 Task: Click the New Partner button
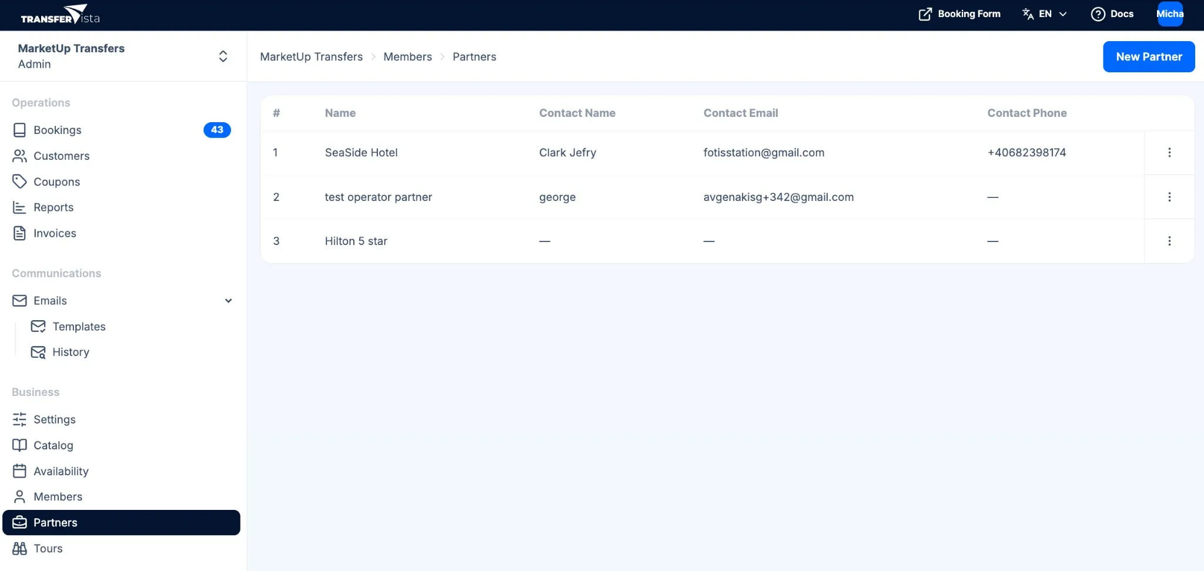point(1148,56)
